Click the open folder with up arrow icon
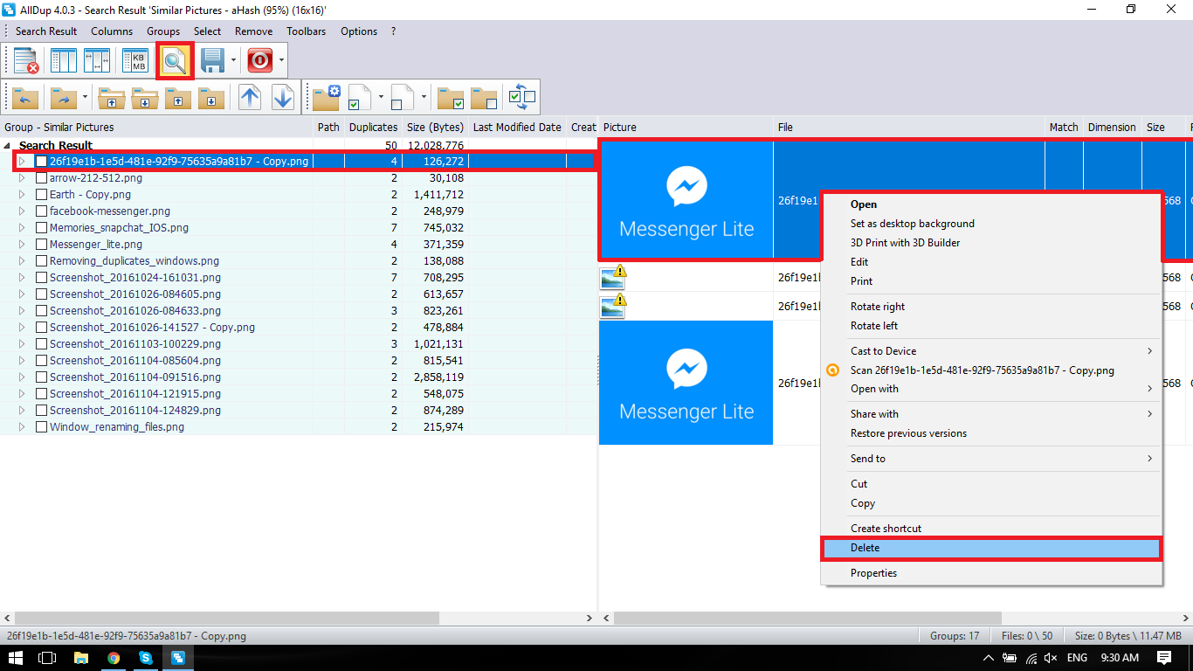The height and width of the screenshot is (671, 1193). click(x=111, y=97)
